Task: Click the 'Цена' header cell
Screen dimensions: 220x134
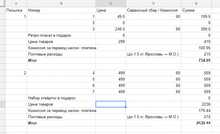Action: click(x=111, y=10)
